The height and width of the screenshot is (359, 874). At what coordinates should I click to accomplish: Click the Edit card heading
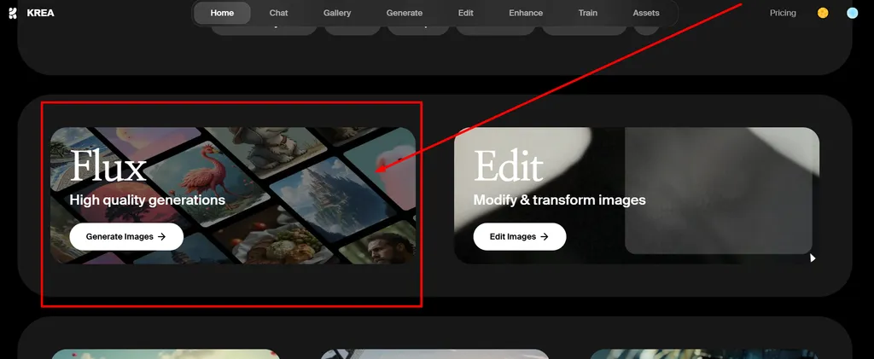coord(509,166)
